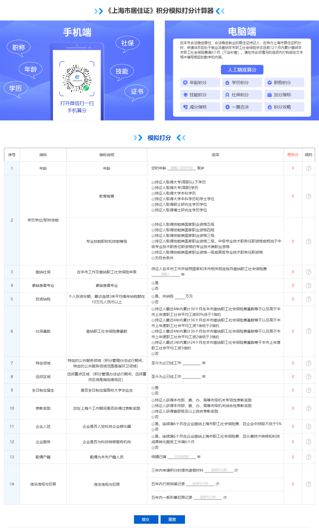Open the 年龄积分 section
319x528 pixels.
point(200,82)
